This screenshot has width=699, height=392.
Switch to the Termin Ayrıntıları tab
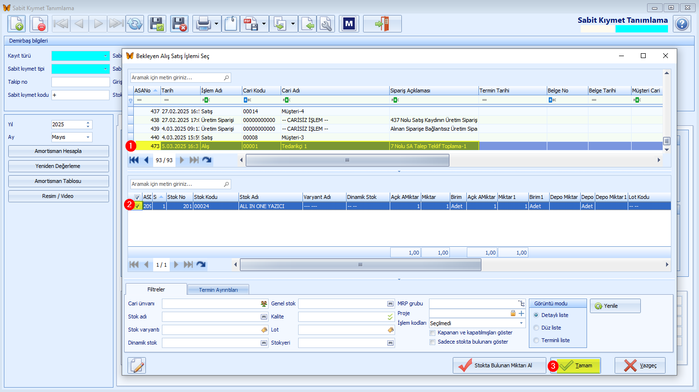pos(218,290)
